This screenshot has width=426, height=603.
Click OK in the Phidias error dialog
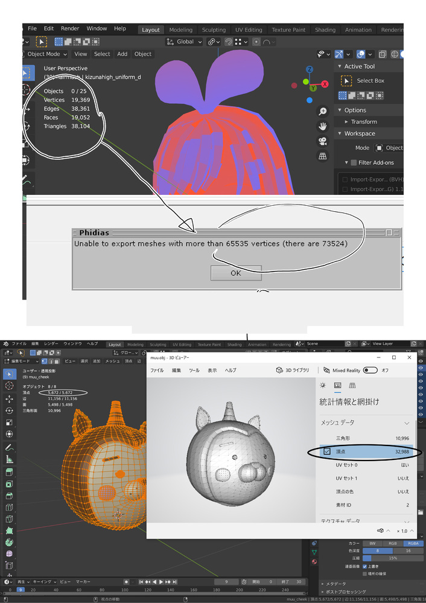[236, 273]
